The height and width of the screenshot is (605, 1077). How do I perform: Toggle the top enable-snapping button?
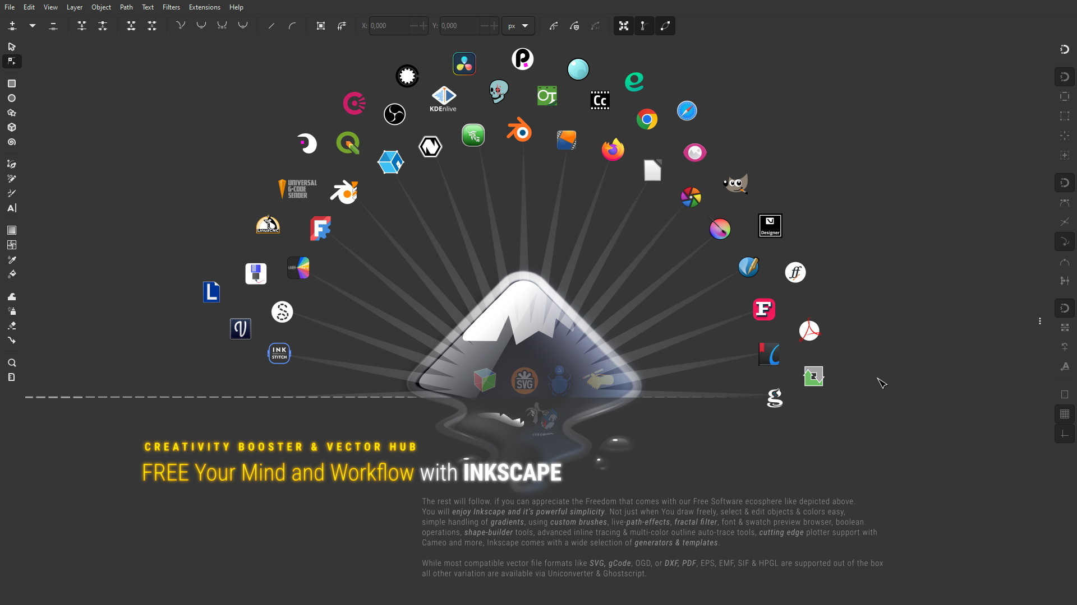[1065, 49]
